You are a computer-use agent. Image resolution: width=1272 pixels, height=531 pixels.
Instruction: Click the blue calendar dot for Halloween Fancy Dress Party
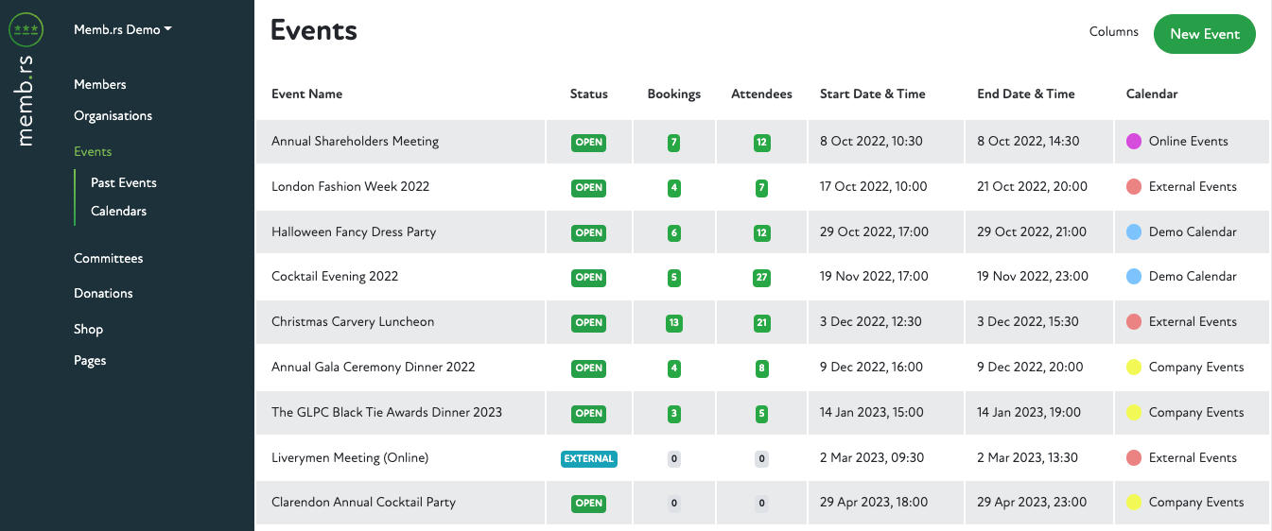tap(1134, 232)
